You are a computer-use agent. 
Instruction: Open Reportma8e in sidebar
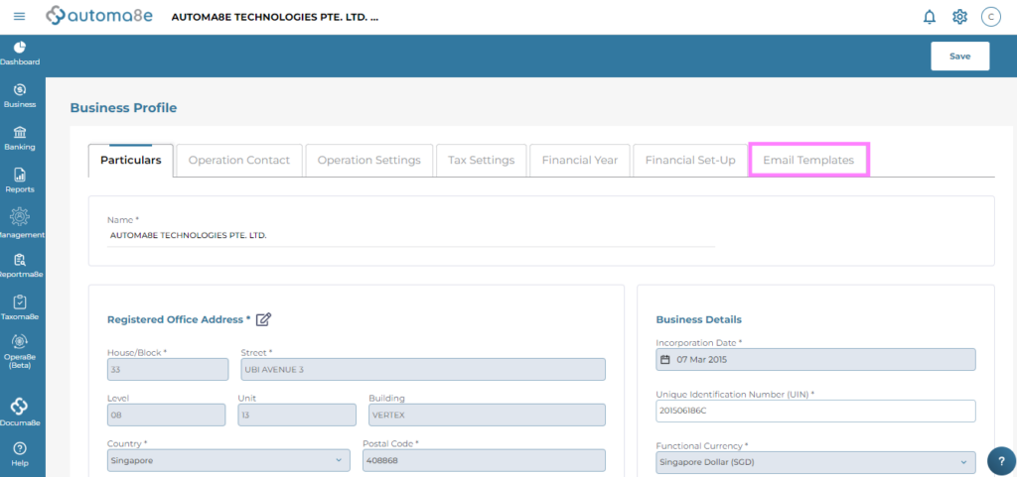pyautogui.click(x=20, y=266)
